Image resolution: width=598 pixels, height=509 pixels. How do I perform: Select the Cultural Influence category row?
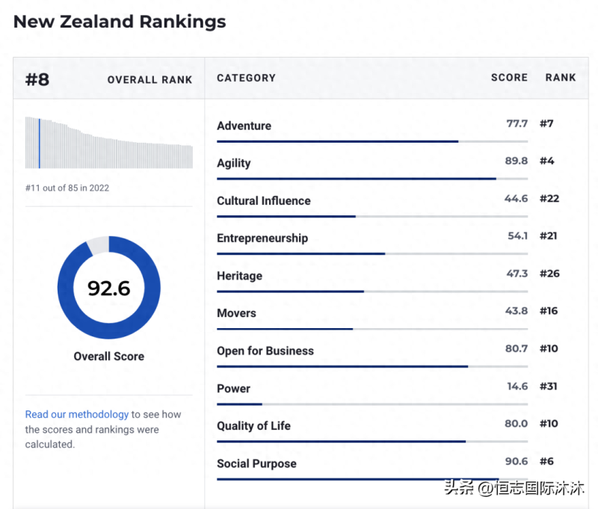point(263,200)
